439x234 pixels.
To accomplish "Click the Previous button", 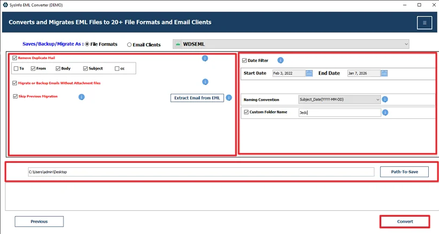I will point(39,222).
